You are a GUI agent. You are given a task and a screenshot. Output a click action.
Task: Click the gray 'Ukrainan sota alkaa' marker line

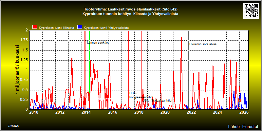(189, 70)
